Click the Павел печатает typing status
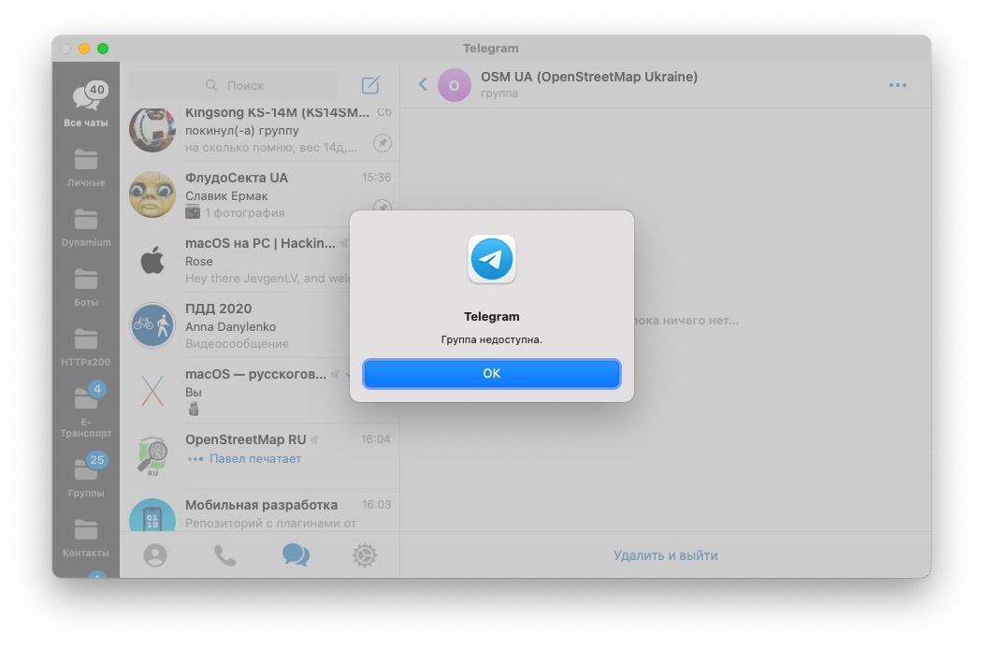This screenshot has width=983, height=647. [244, 459]
